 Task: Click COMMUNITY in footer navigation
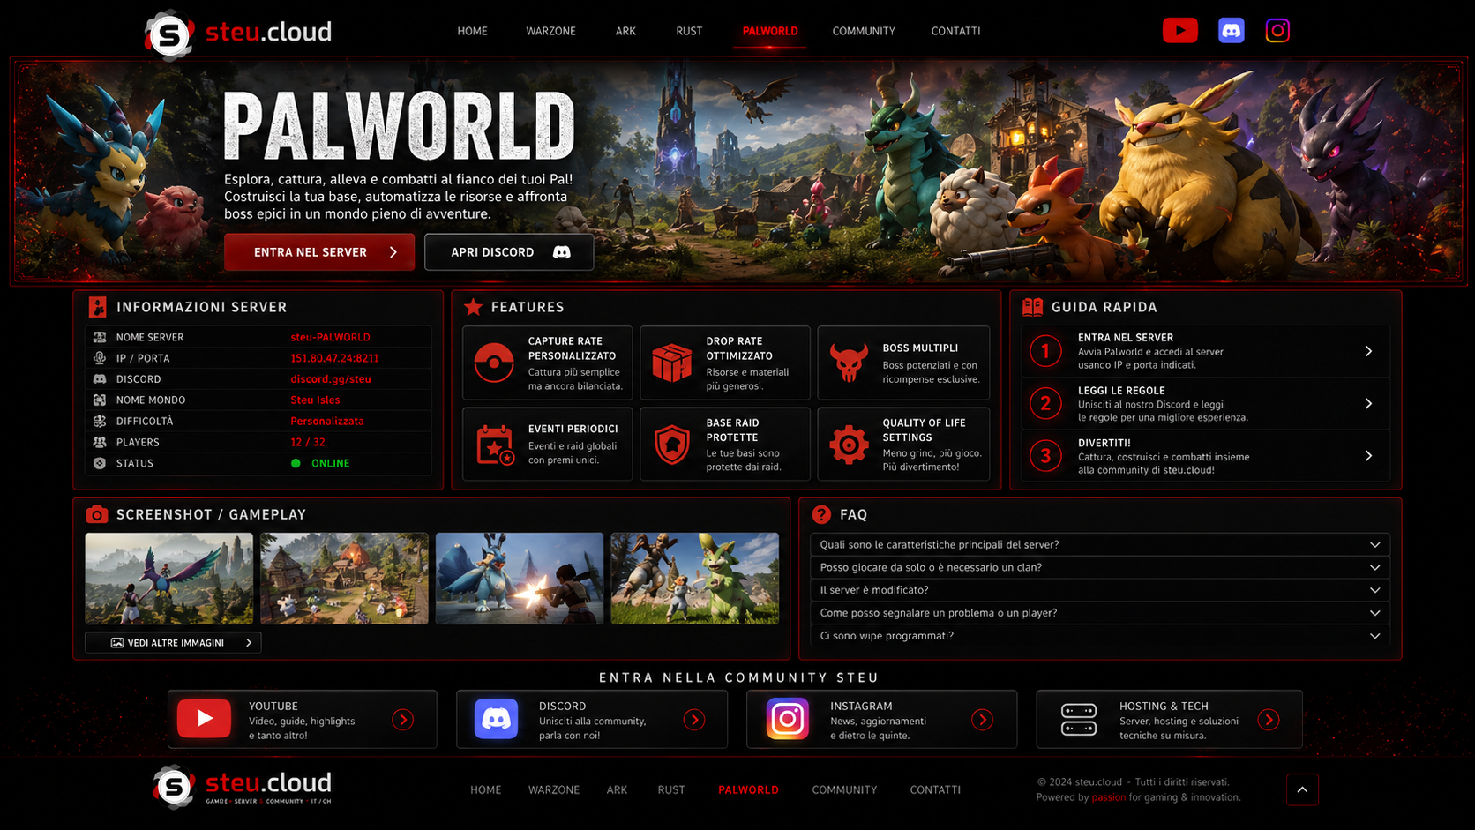pos(844,790)
